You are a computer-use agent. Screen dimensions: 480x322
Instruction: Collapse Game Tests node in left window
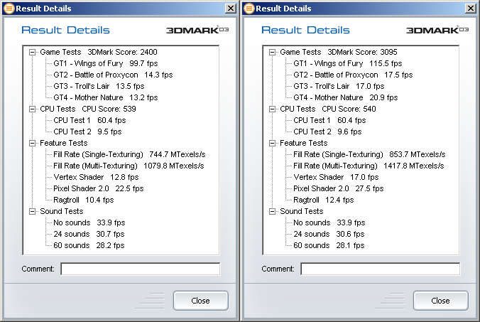click(x=32, y=52)
